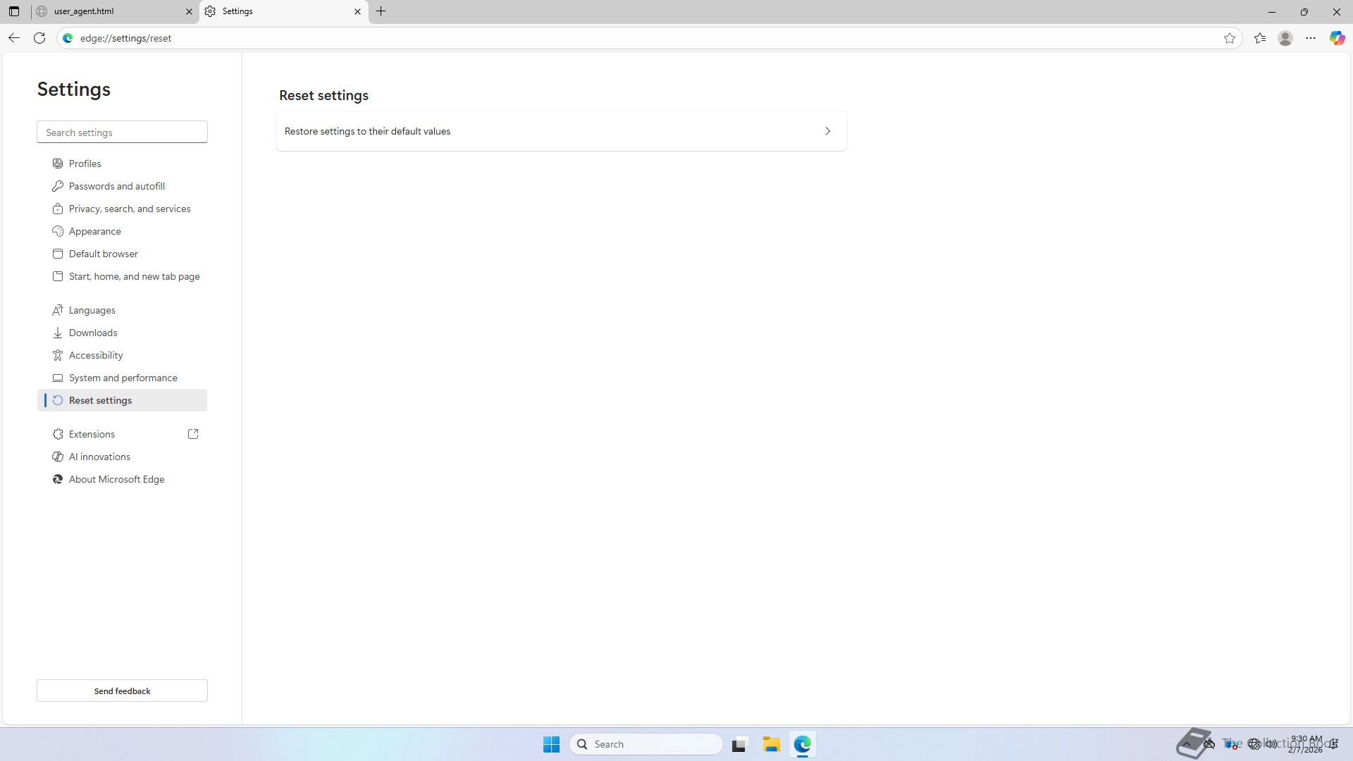Open the Favorites list icon
The image size is (1353, 761).
[1260, 38]
